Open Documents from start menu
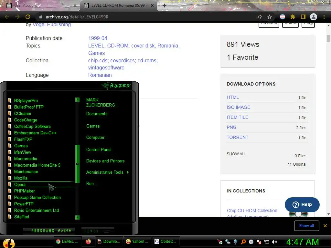Image resolution: width=331 pixels, height=248 pixels. [x=97, y=114]
